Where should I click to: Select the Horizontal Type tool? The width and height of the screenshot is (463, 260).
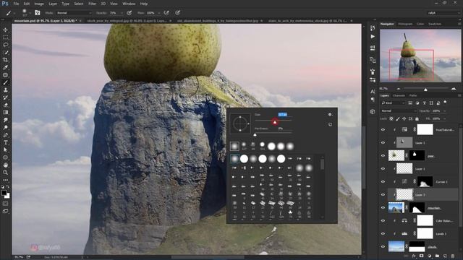(5, 142)
